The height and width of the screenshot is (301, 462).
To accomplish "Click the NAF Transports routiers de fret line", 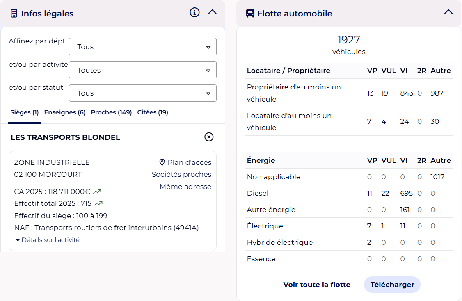I will tap(106, 228).
